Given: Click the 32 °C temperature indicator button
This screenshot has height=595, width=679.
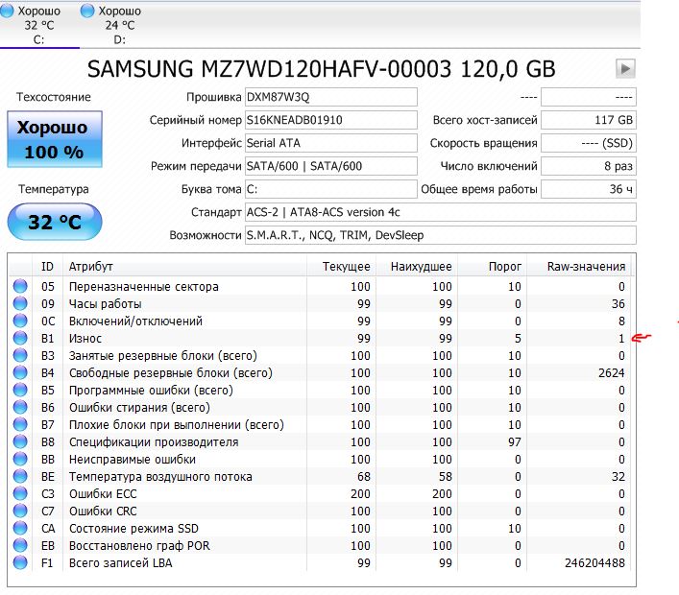Looking at the screenshot, I should pyautogui.click(x=55, y=222).
